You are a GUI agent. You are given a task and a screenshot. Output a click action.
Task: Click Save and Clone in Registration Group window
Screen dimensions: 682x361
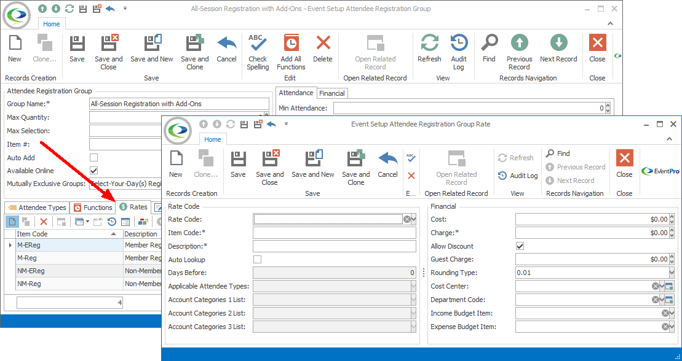(195, 53)
